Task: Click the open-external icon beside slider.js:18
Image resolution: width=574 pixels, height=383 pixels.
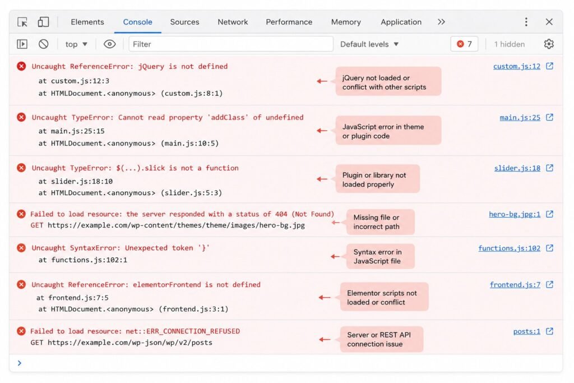Action: [549, 168]
